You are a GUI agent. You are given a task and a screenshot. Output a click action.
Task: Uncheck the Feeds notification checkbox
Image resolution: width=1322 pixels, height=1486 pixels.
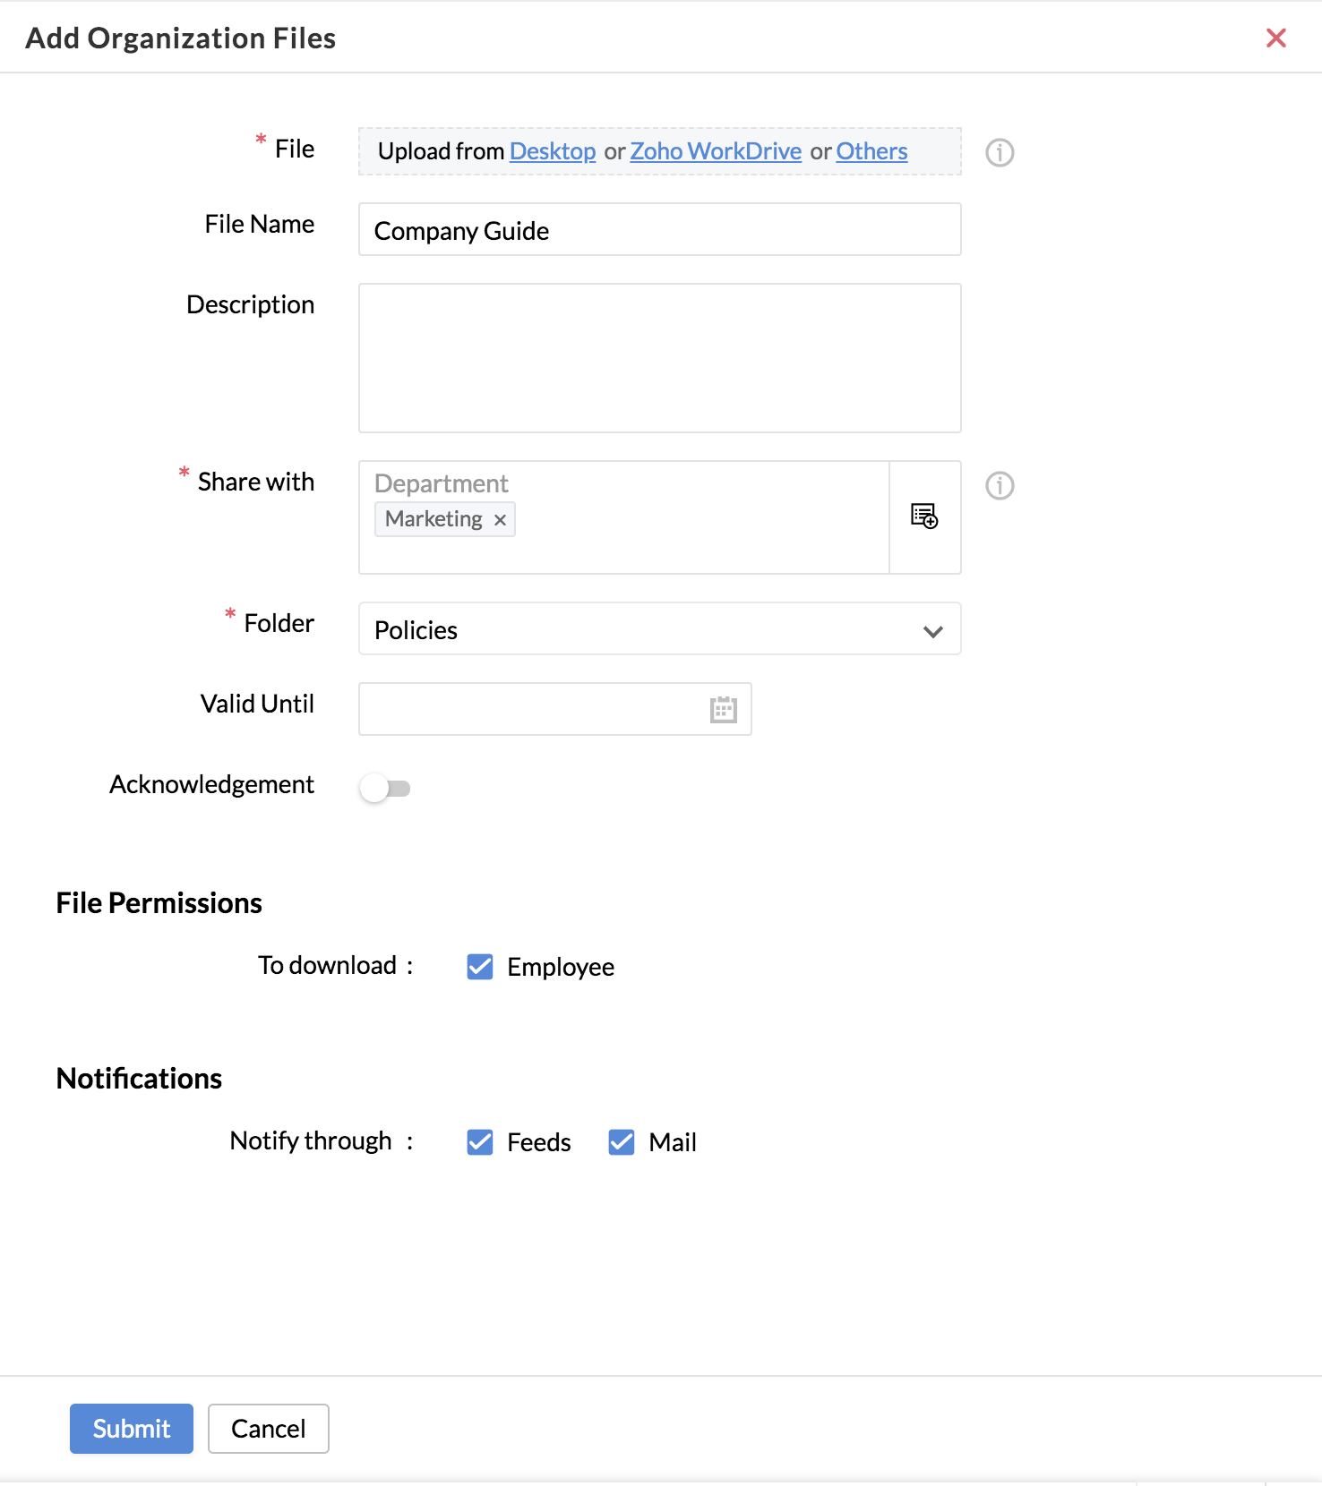[x=480, y=1142]
